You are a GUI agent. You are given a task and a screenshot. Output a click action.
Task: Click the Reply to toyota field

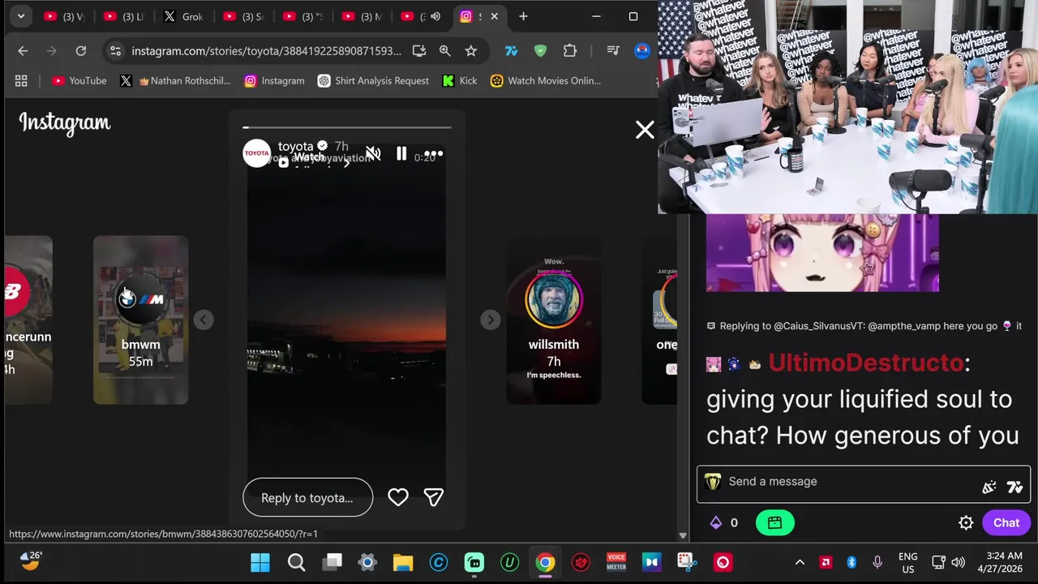point(307,497)
